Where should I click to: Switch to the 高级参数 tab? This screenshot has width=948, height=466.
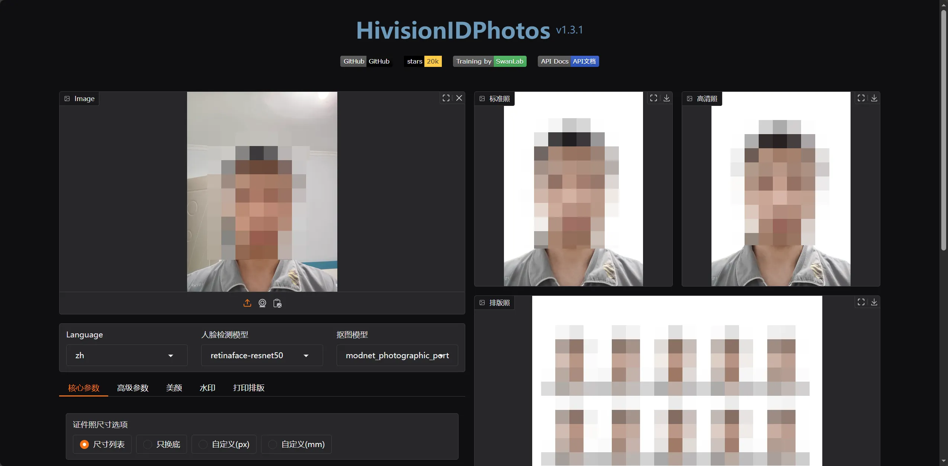pyautogui.click(x=133, y=388)
